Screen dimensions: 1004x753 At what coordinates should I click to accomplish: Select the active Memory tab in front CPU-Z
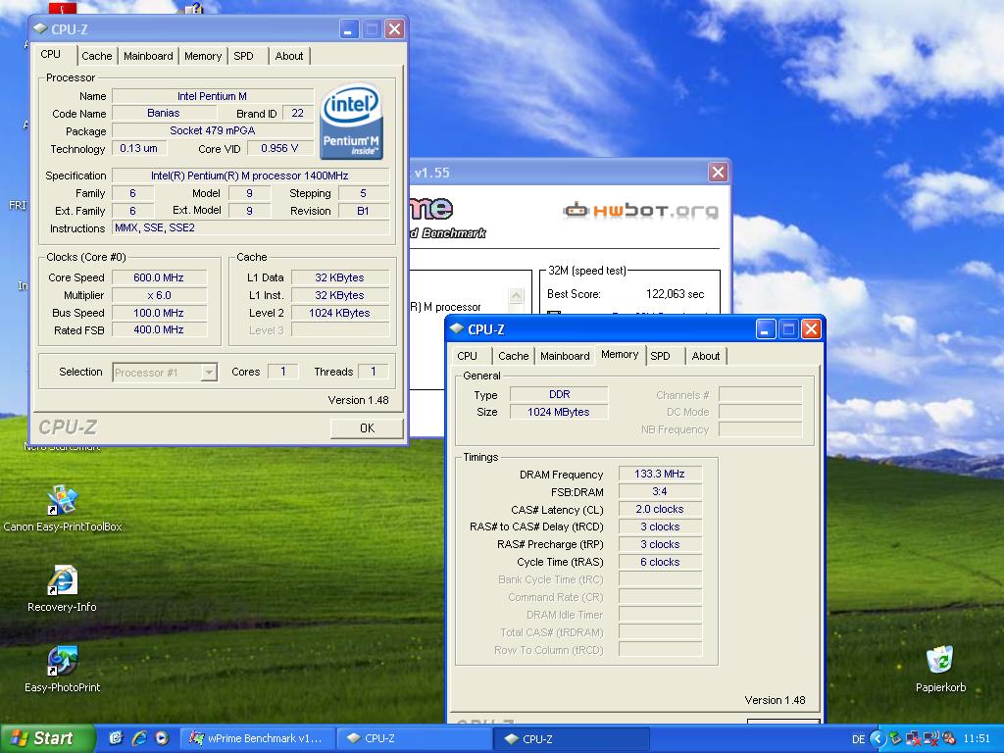(x=620, y=354)
